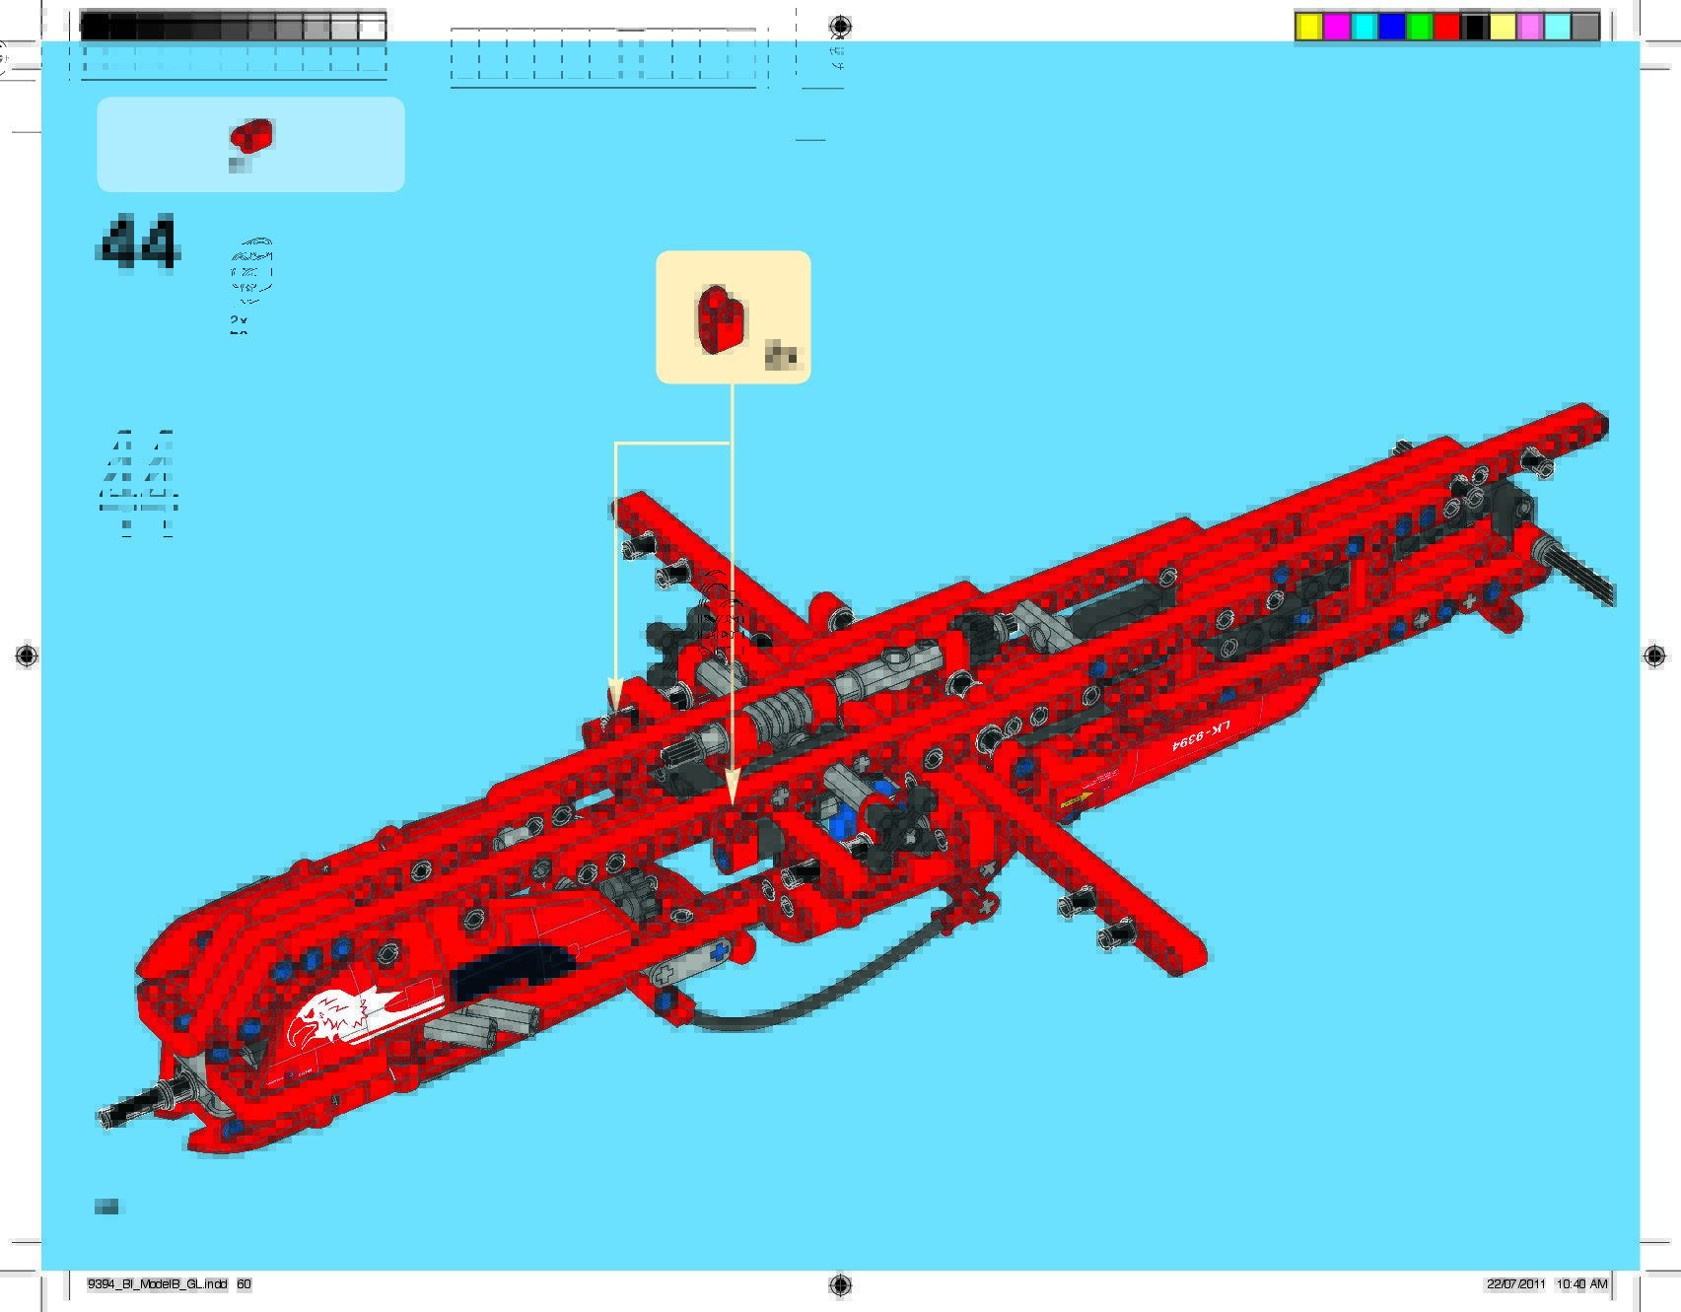Click the red part in the beige callout
This screenshot has height=1312, width=1681.
(x=722, y=317)
